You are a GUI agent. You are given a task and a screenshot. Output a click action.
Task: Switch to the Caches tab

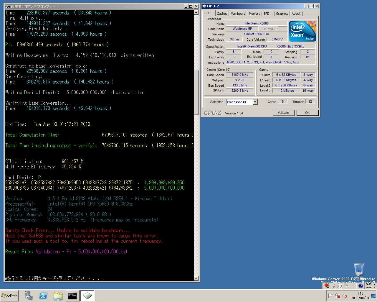[x=222, y=14]
